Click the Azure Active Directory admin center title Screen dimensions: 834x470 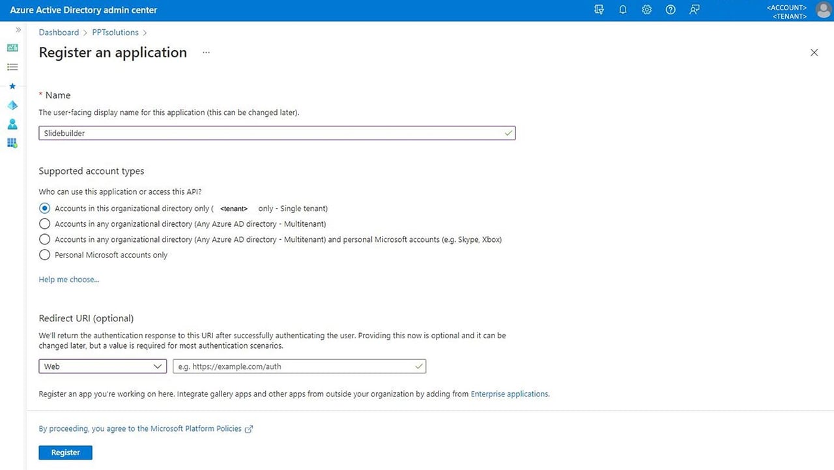[x=83, y=10]
